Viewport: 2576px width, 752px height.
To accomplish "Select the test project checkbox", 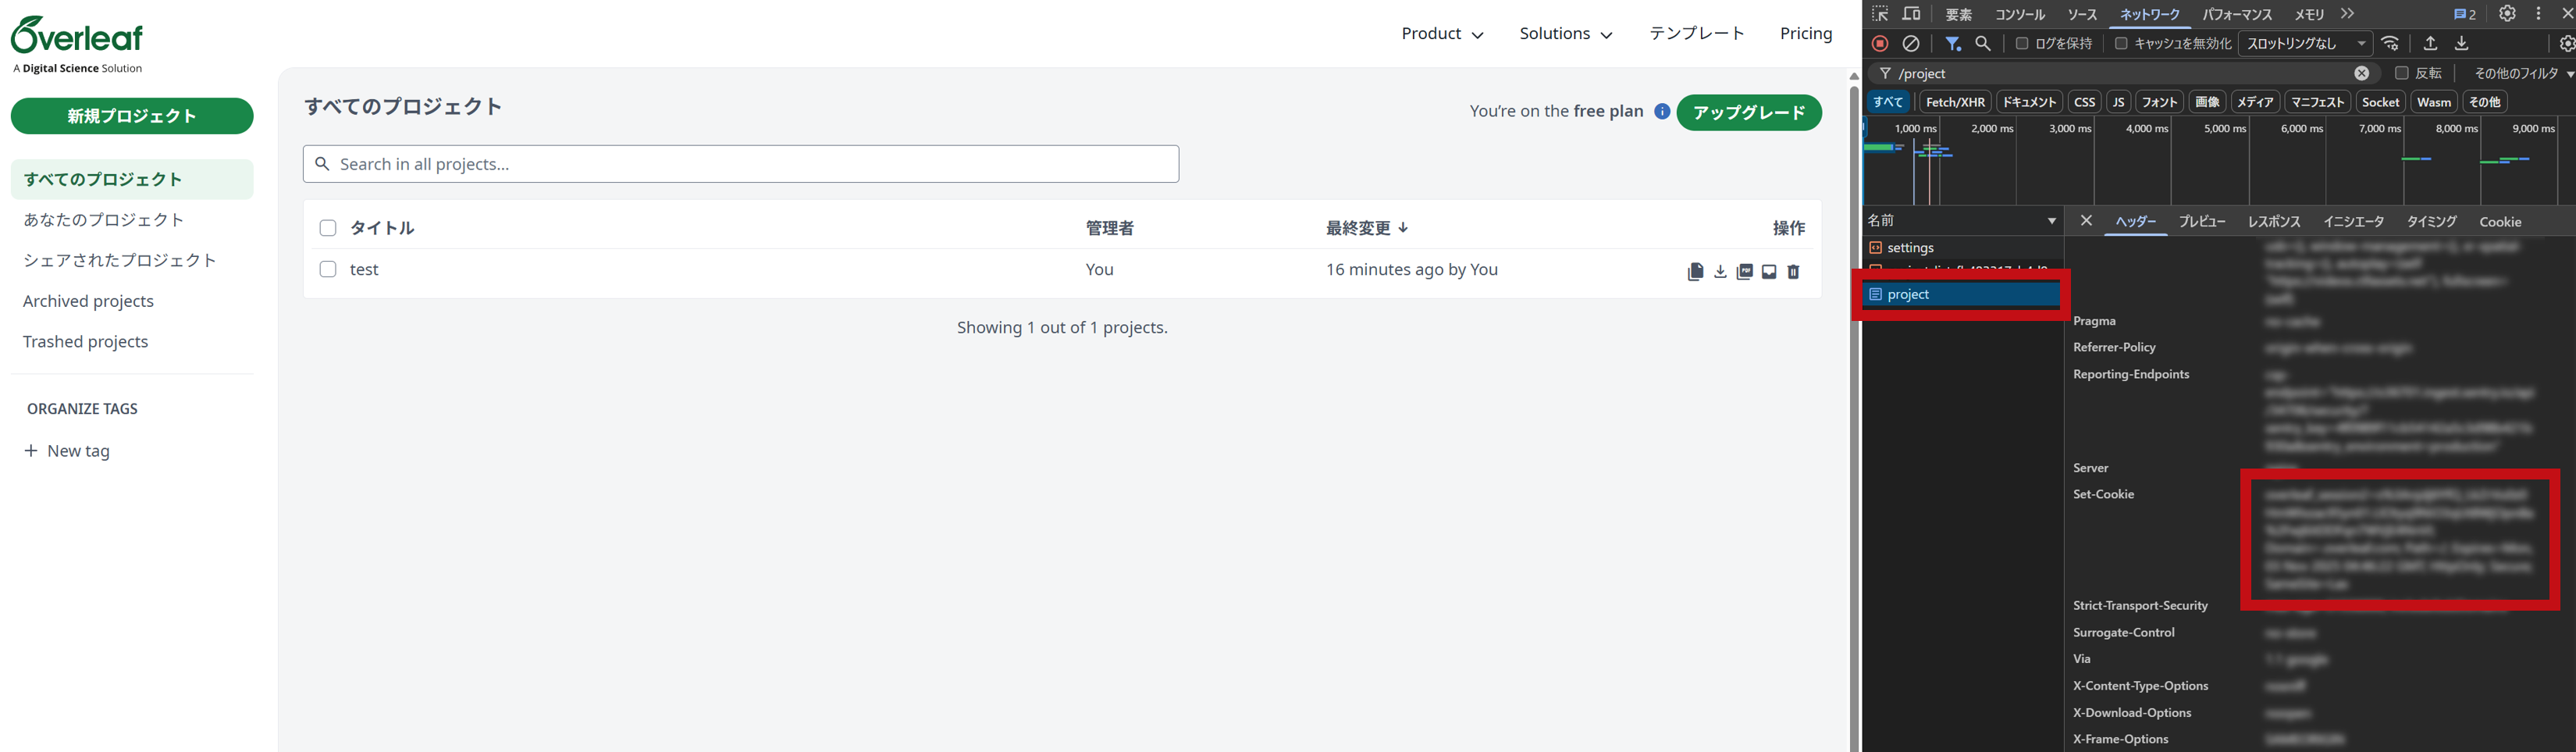I will (x=328, y=269).
